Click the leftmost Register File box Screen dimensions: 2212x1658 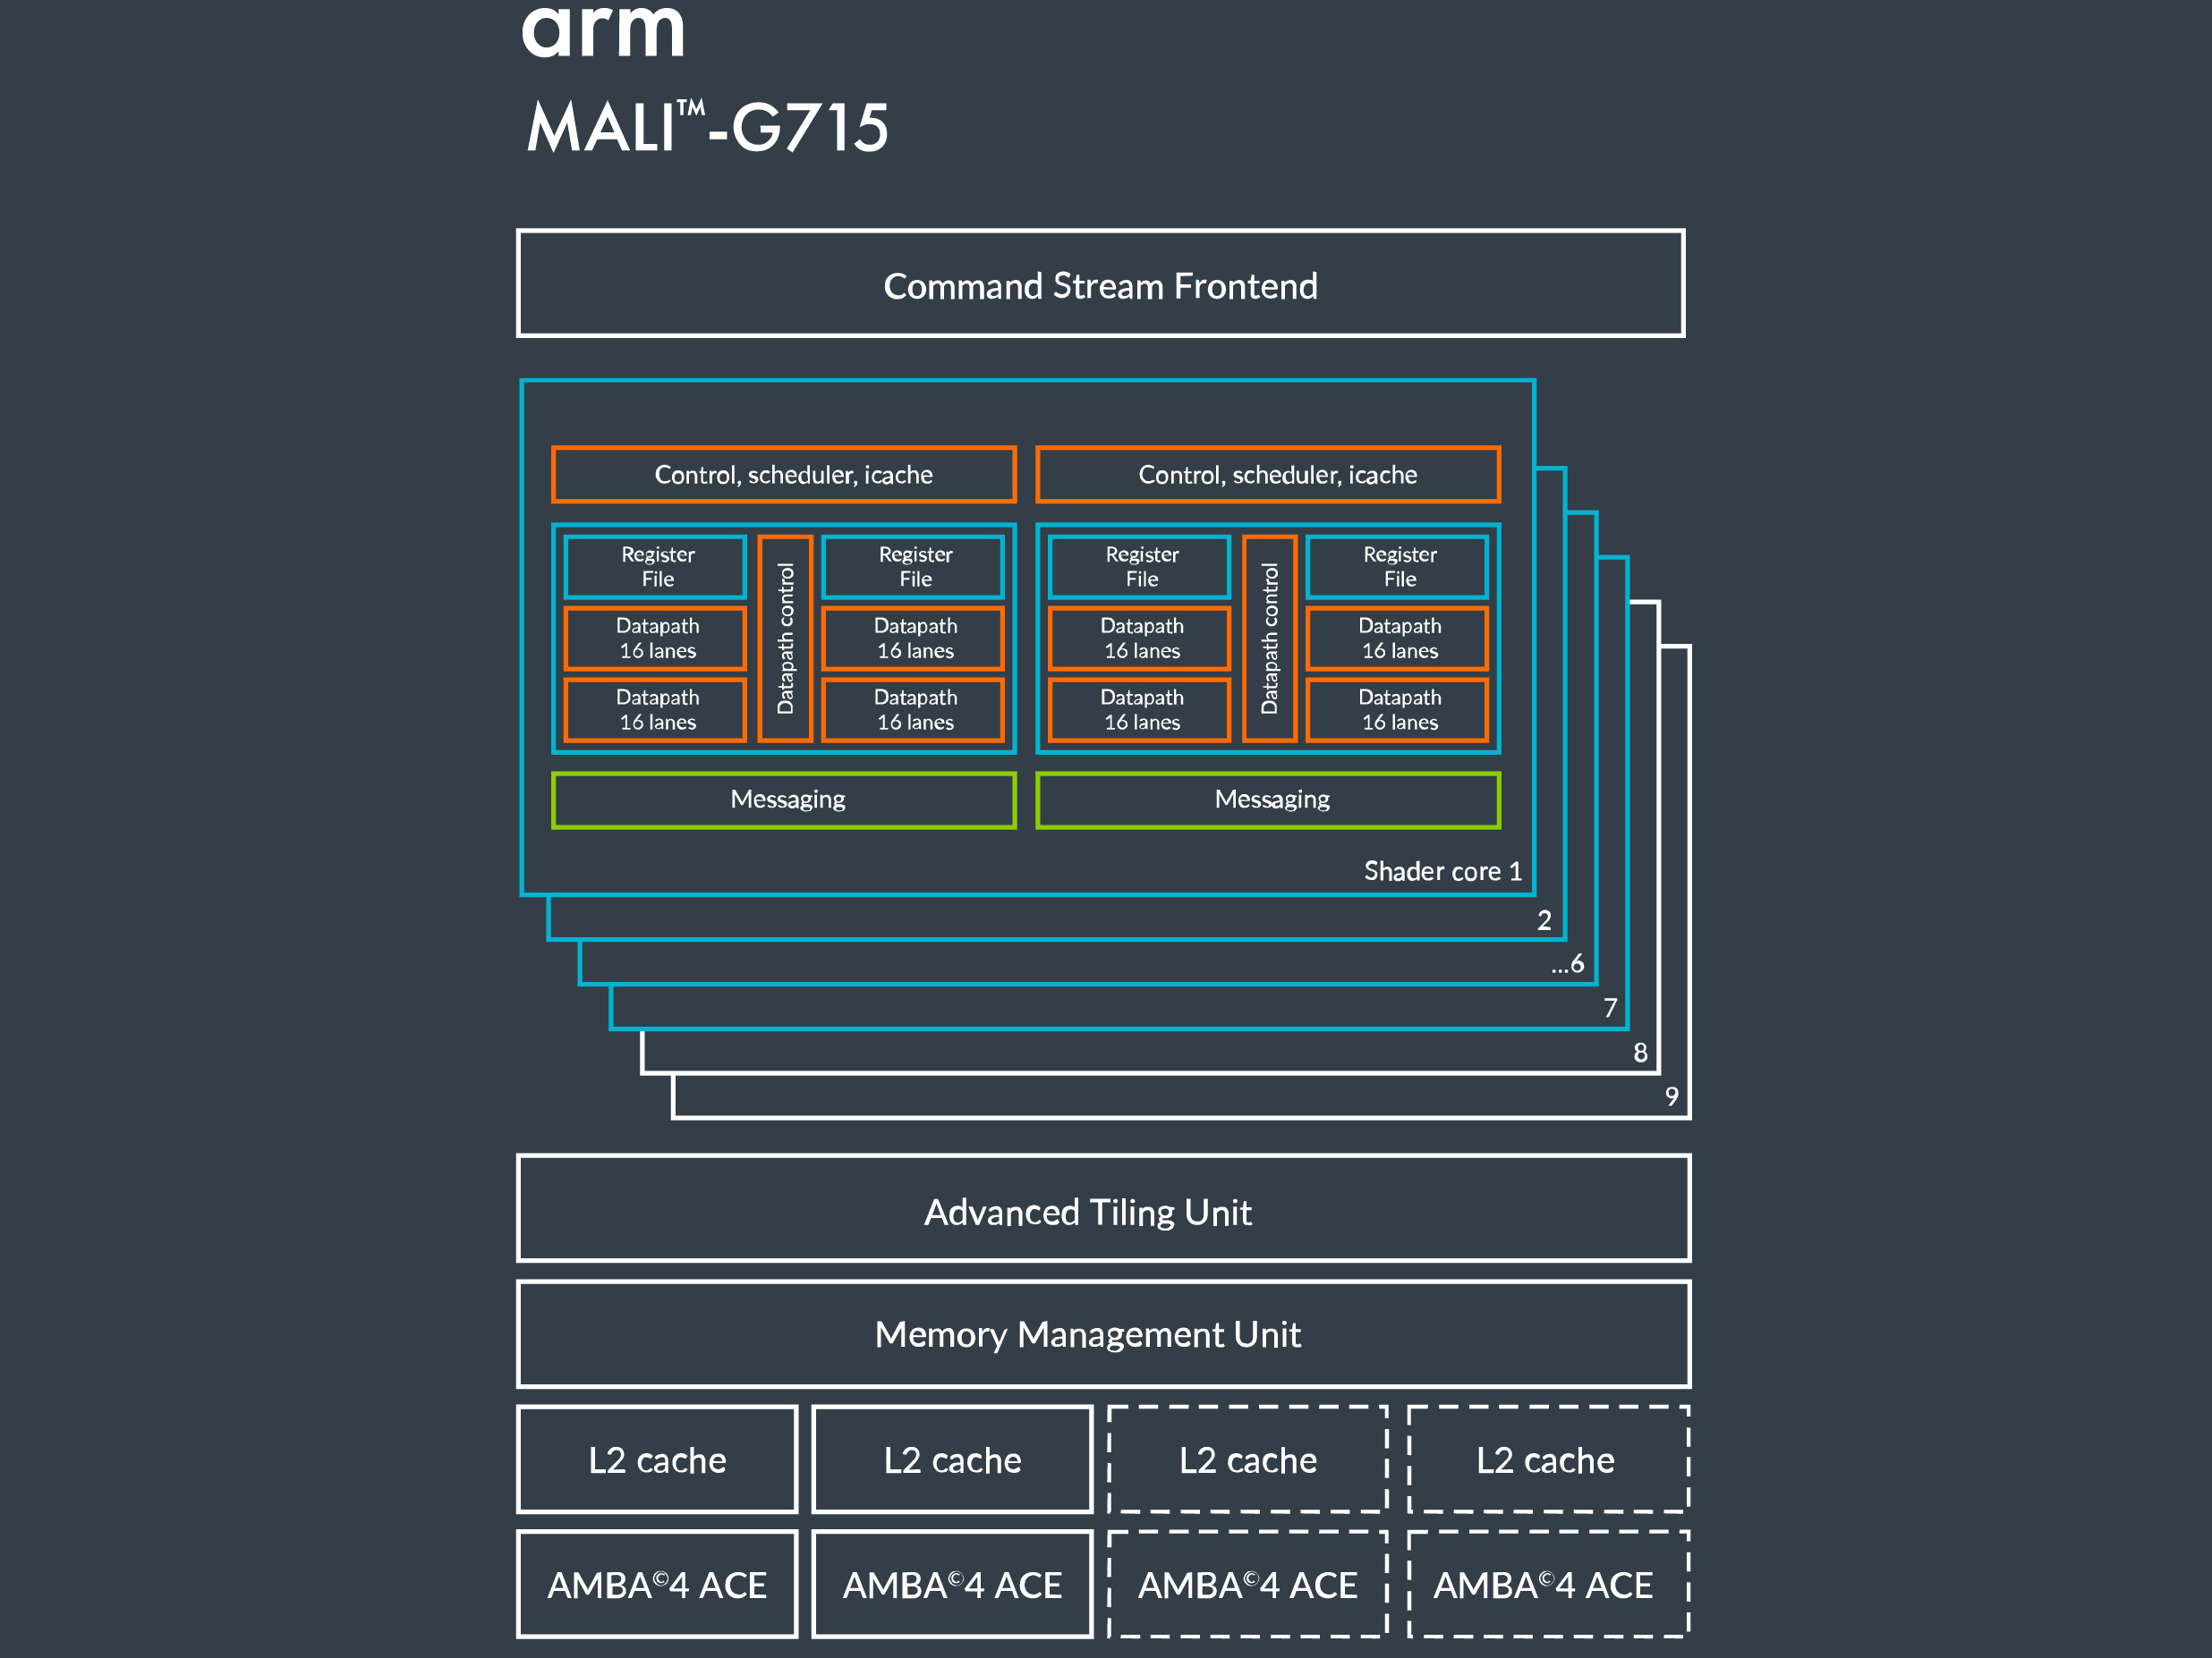point(656,567)
